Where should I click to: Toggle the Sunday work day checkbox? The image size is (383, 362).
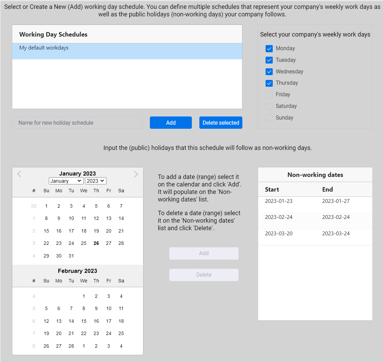269,118
